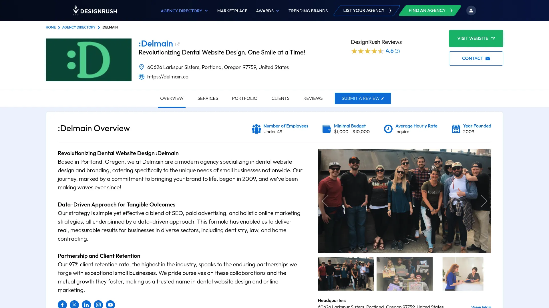The width and height of the screenshot is (549, 308).
Task: Expand the Agency Directory dropdown
Action: 184,11
